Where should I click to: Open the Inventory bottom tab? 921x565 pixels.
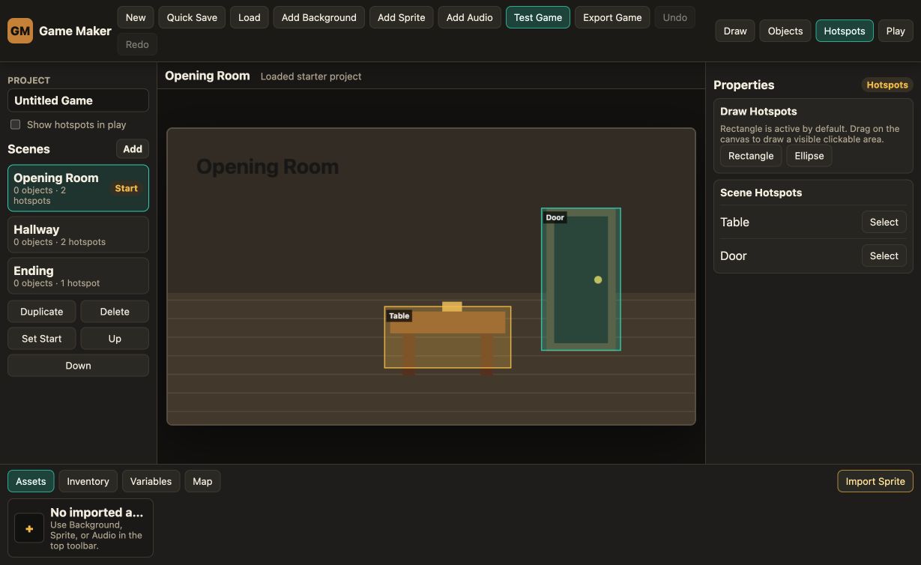tap(88, 481)
